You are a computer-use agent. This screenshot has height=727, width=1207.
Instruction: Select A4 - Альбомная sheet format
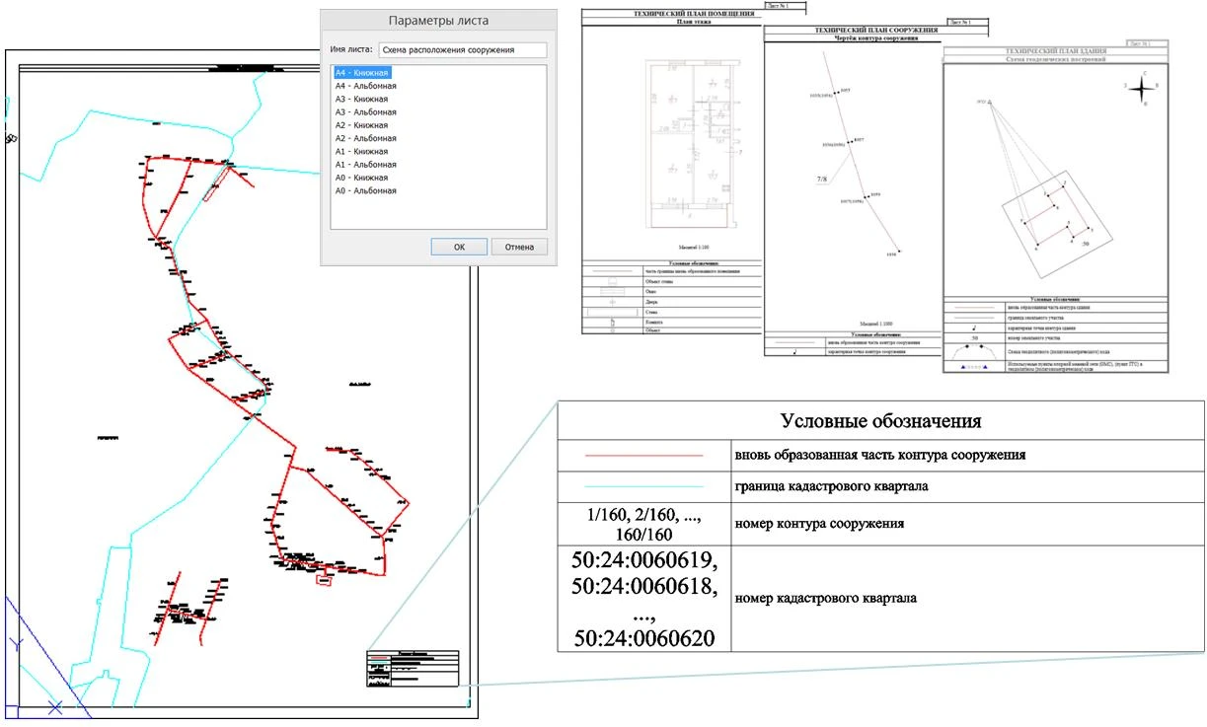coord(365,86)
